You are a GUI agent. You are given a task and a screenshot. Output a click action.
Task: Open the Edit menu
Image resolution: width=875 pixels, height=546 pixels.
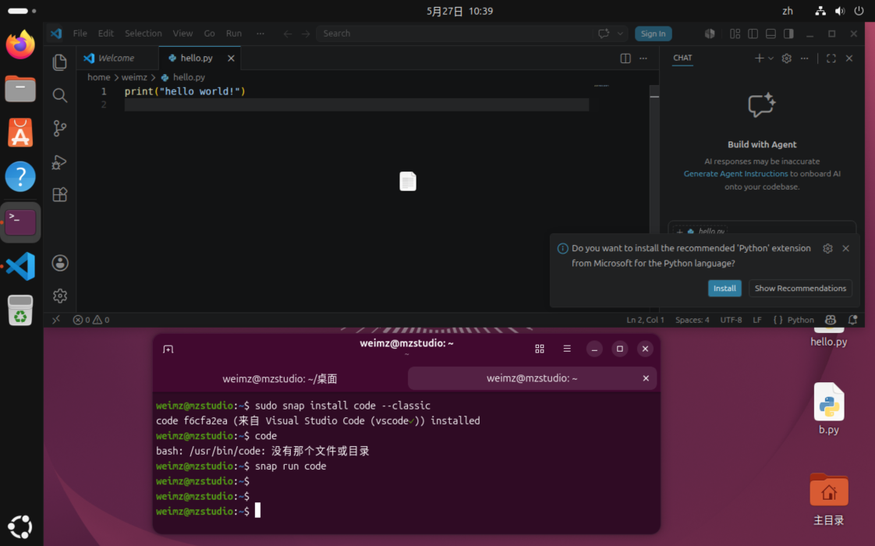click(x=105, y=34)
